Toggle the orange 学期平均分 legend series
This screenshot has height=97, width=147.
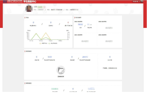(x=43, y=43)
